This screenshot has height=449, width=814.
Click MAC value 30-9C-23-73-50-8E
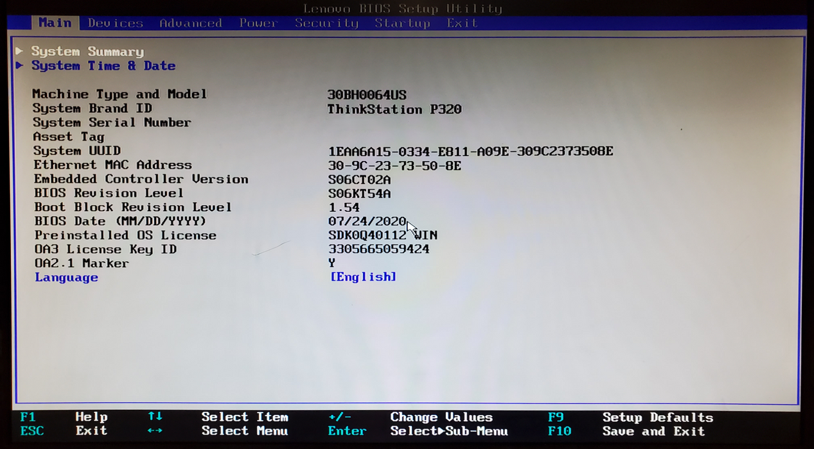[394, 165]
